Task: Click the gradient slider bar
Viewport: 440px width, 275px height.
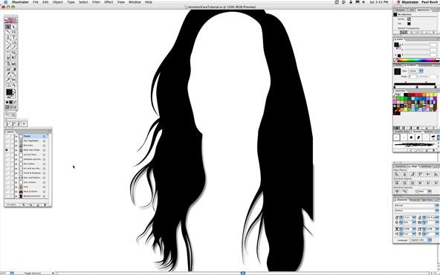Action: tap(415, 84)
